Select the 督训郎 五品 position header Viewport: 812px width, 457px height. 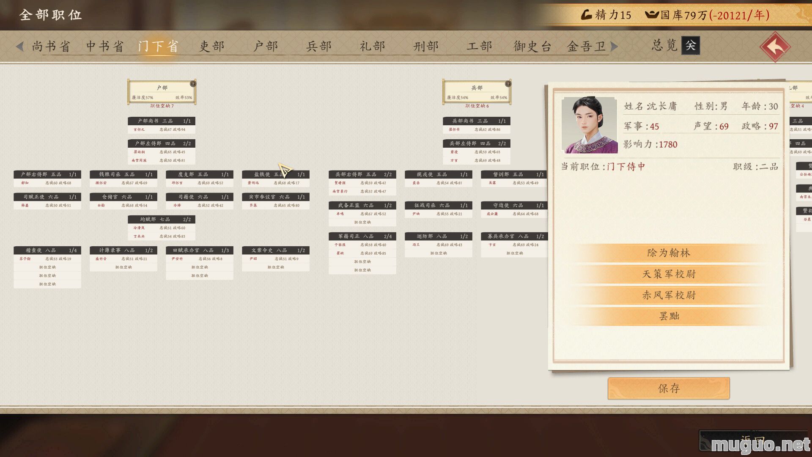click(x=514, y=174)
